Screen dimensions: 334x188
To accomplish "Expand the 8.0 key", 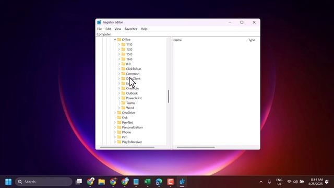I will pyautogui.click(x=119, y=64).
